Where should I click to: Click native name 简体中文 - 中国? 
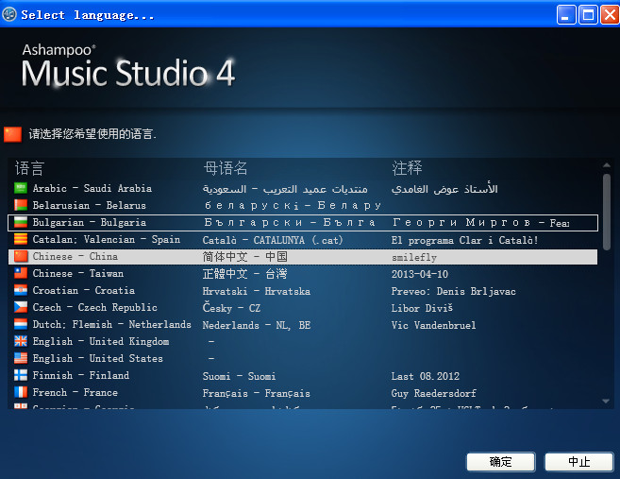[x=244, y=257]
